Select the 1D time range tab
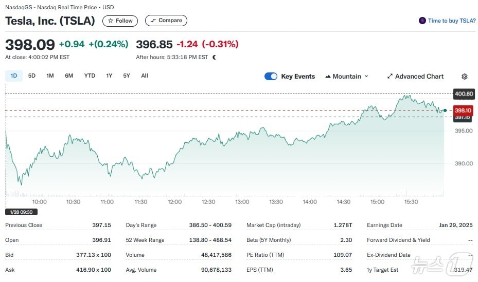Viewport: 478px width, 282px height. pyautogui.click(x=14, y=76)
